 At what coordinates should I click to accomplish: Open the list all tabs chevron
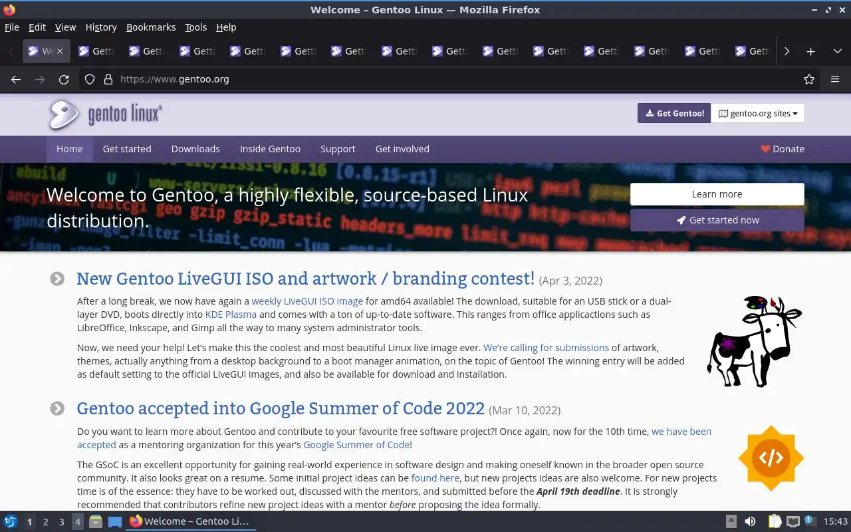(x=837, y=51)
